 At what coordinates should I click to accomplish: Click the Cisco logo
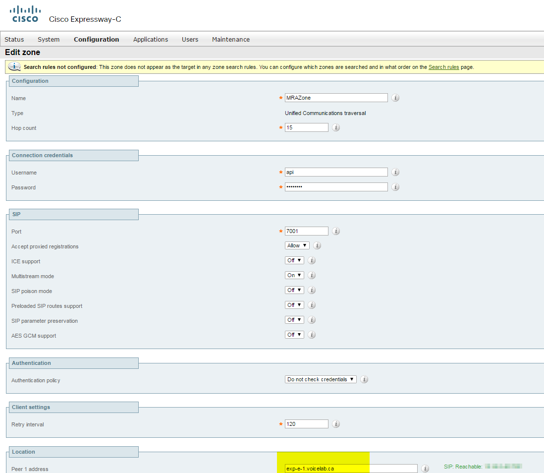point(25,14)
